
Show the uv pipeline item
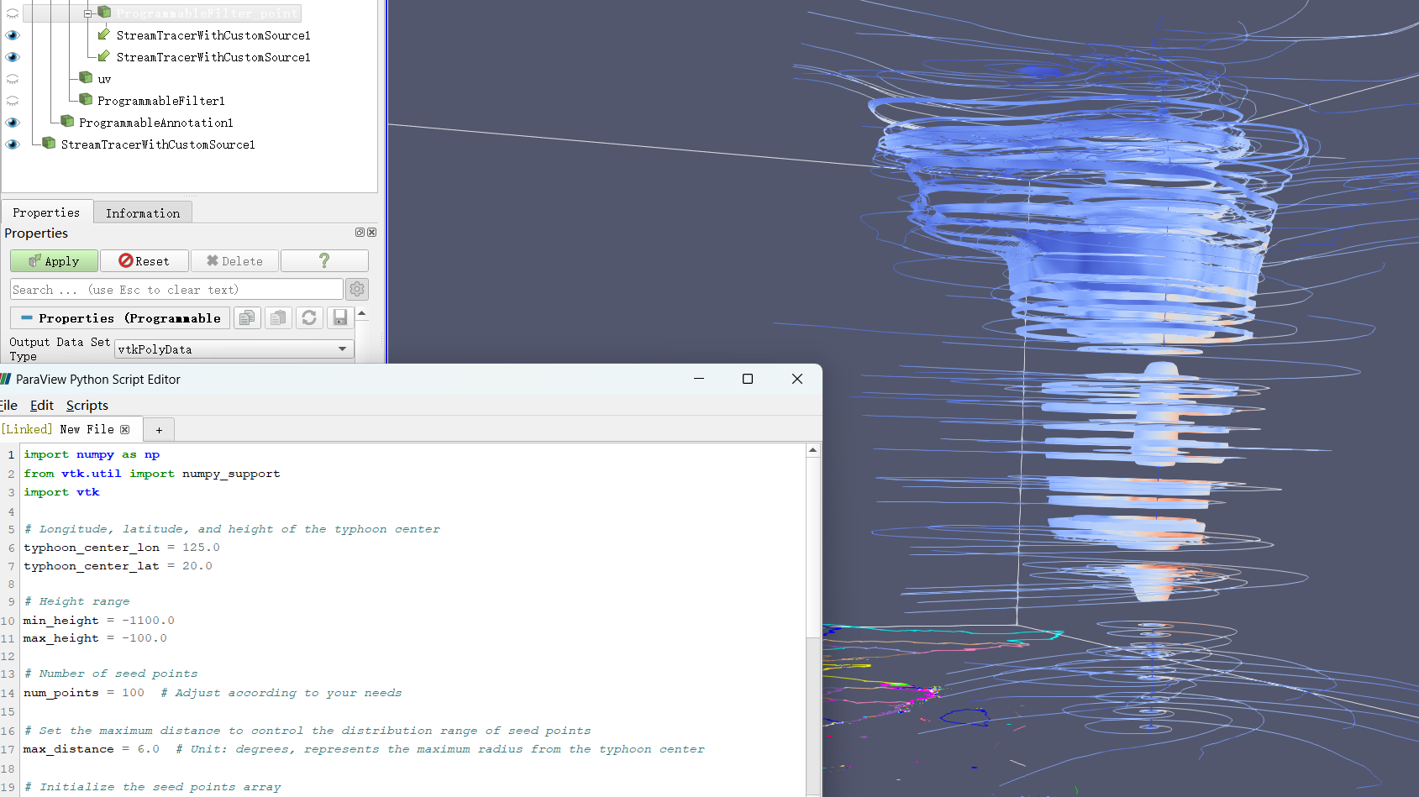13,79
